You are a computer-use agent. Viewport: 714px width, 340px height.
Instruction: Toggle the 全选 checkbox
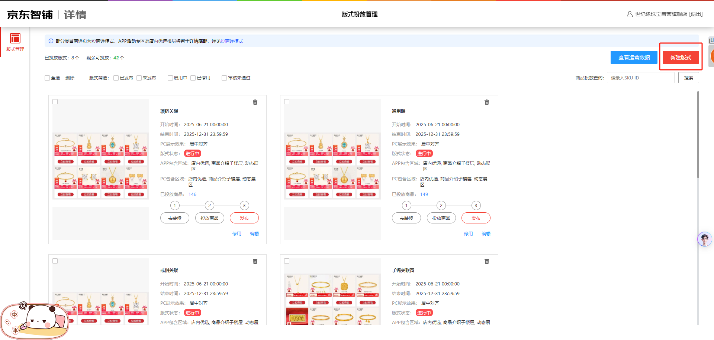47,78
